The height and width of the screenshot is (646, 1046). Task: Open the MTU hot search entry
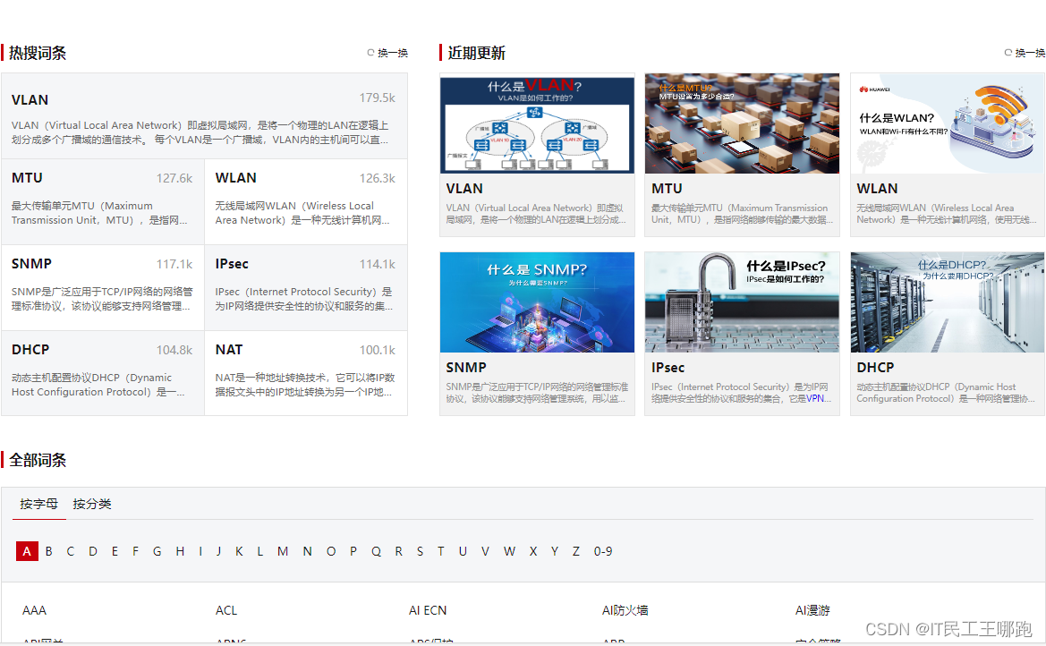tap(26, 177)
